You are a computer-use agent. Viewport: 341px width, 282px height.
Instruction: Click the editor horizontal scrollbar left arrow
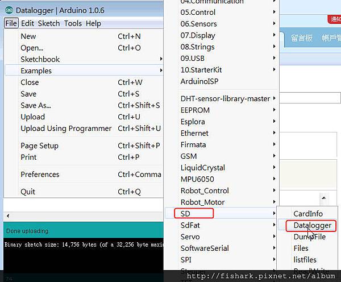point(8,216)
